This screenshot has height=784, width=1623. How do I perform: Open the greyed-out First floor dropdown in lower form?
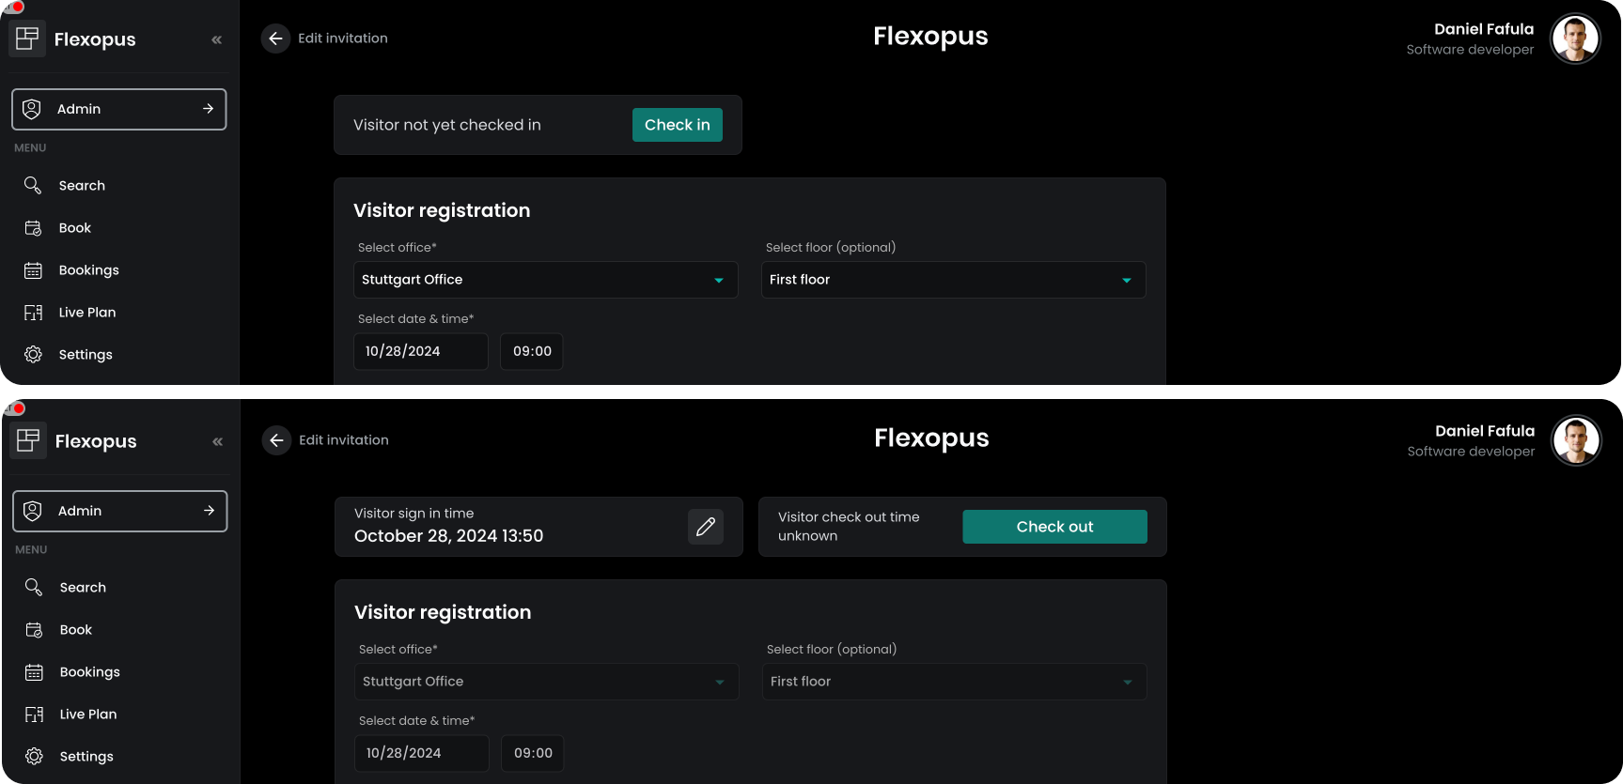point(954,682)
